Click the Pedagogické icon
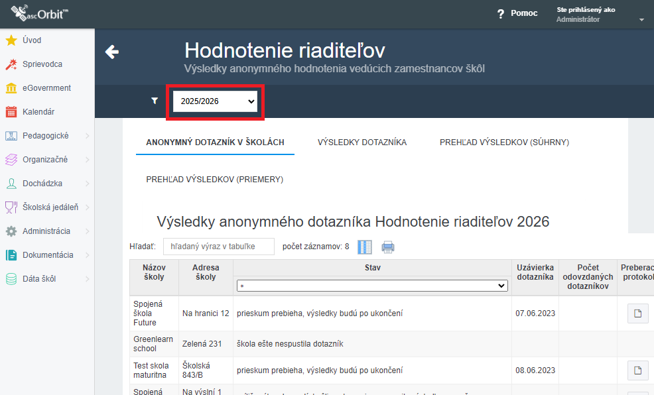654x395 pixels. click(11, 136)
